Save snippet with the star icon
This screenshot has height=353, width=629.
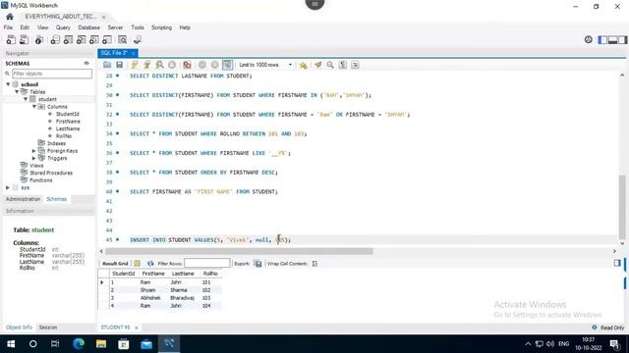coord(304,65)
